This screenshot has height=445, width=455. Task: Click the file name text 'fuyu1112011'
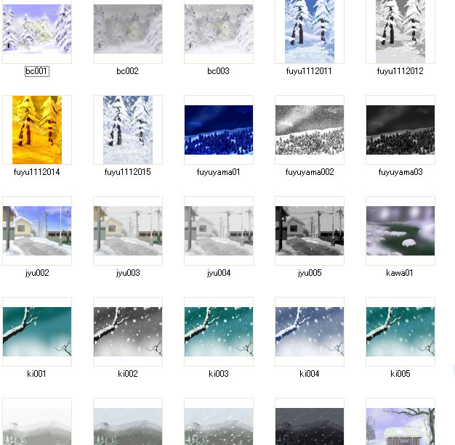coord(309,71)
